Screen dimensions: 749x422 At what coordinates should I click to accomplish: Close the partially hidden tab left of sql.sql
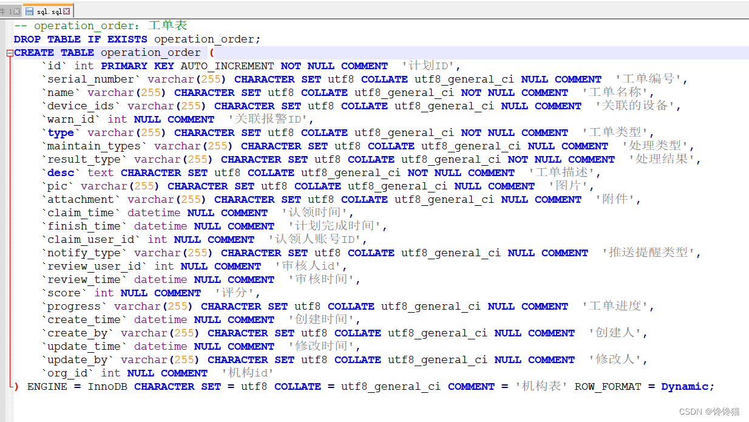(16, 12)
